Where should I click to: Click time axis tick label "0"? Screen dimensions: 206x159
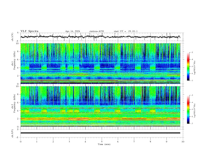click(x=21, y=142)
